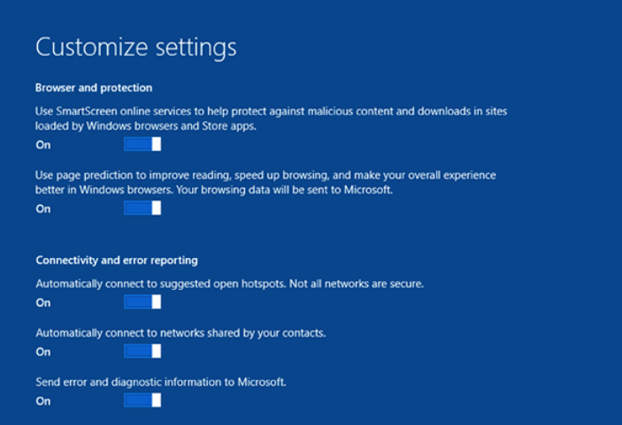Select the On label under shared networks setting
The image size is (622, 425).
click(43, 352)
